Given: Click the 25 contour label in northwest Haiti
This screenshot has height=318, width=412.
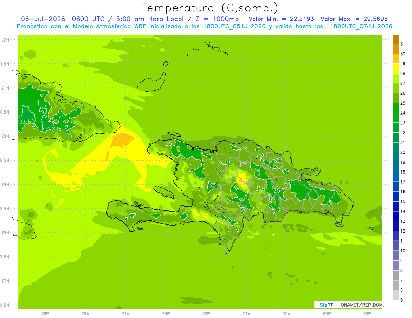Looking at the screenshot, I should pyautogui.click(x=169, y=144).
